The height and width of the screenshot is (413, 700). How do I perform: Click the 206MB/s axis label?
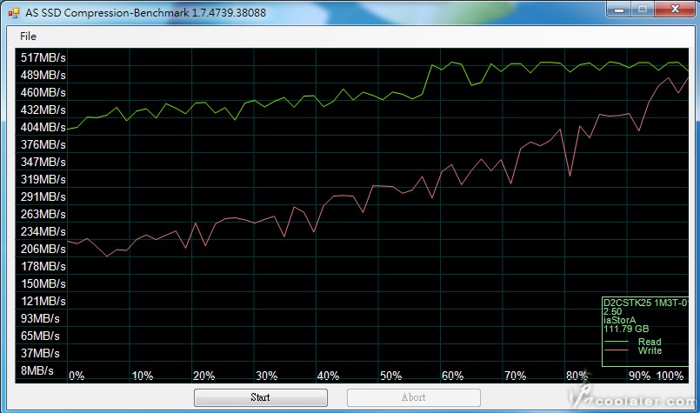[x=43, y=250]
